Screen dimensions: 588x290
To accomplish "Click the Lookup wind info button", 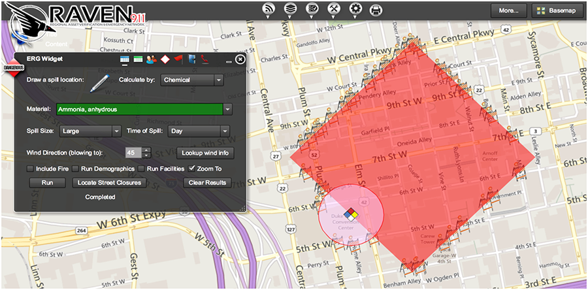I will [206, 153].
